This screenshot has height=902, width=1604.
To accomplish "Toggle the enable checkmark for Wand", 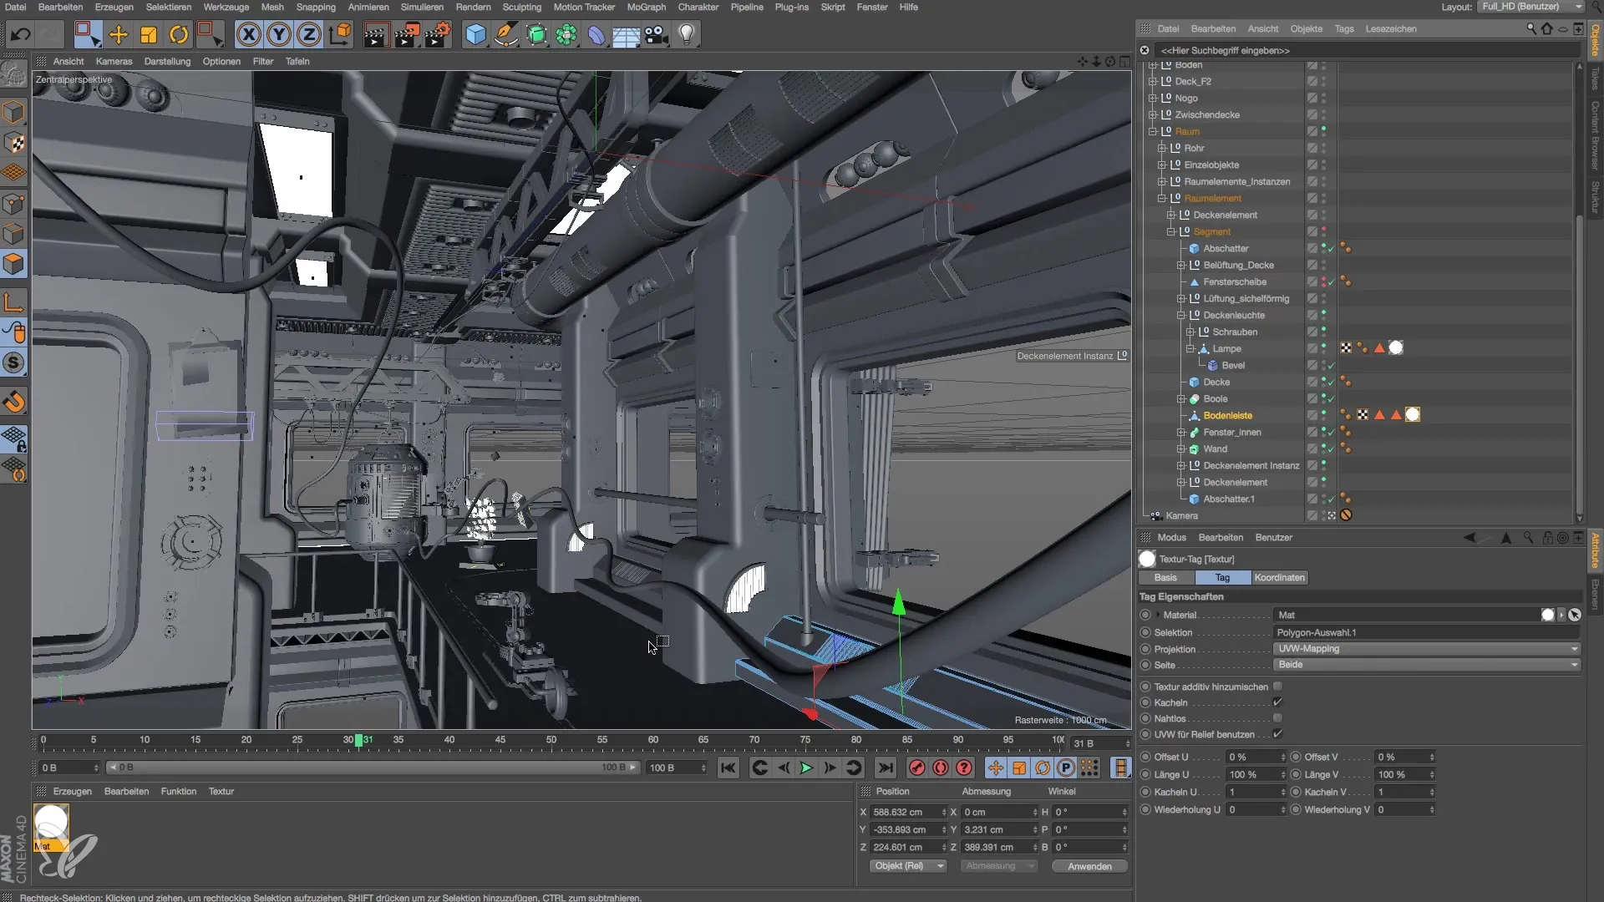I will [x=1332, y=449].
